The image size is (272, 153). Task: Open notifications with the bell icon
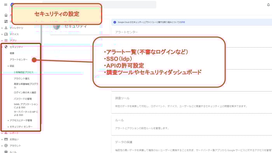268,5
